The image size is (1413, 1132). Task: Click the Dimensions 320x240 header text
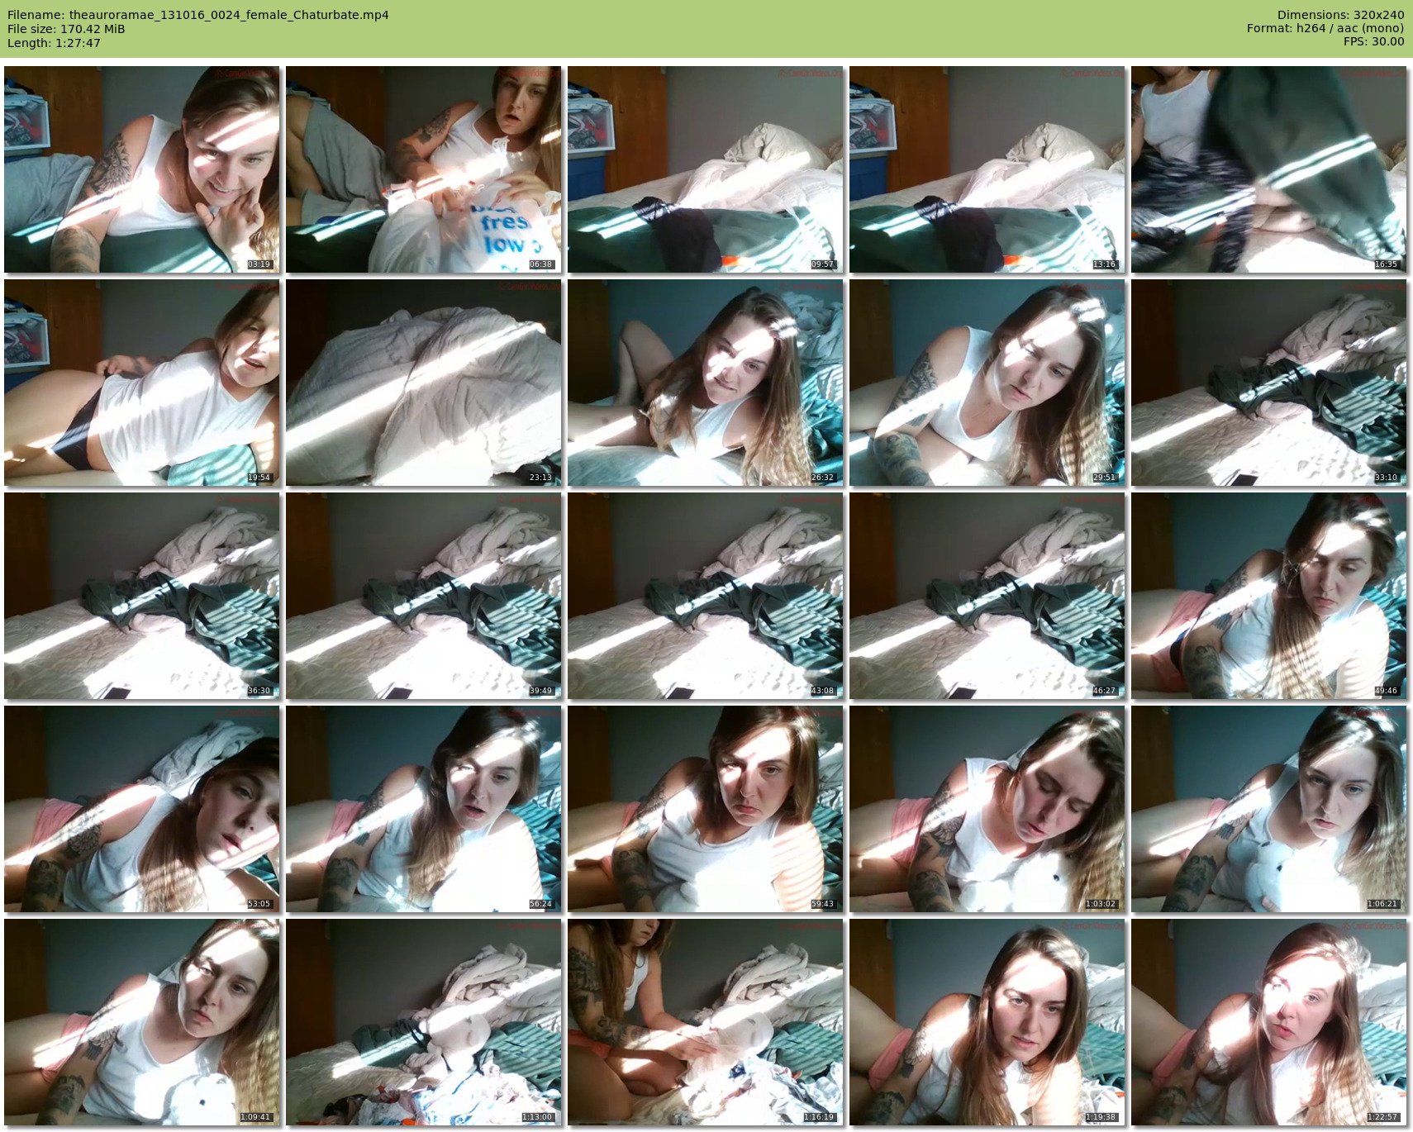tap(1340, 15)
